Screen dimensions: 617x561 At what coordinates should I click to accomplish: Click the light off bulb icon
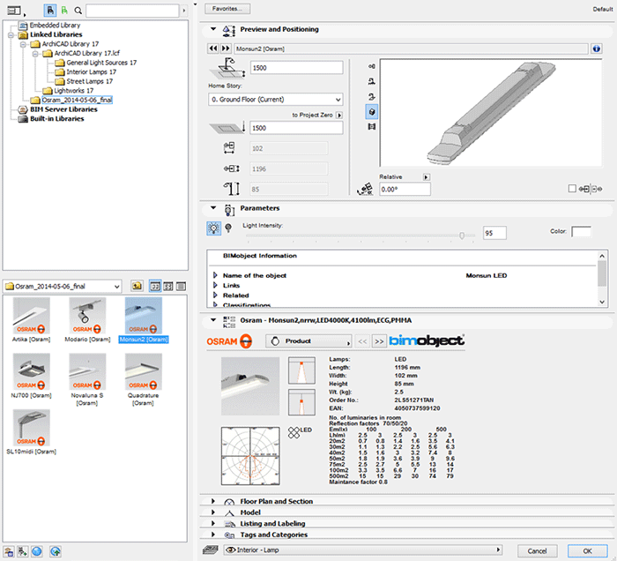(228, 228)
